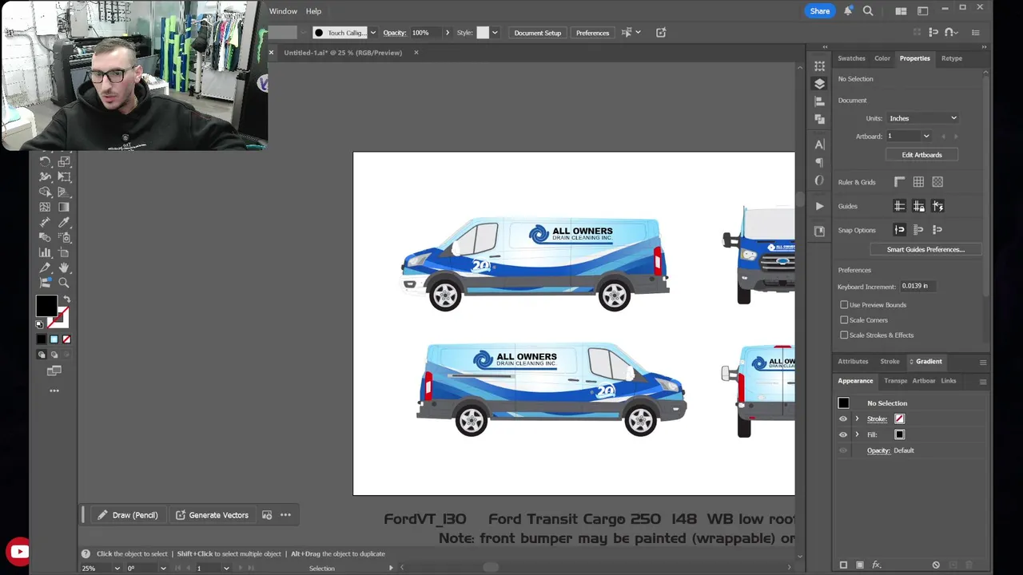
Task: Toggle Fill visibility eye in Appearance
Action: [842, 435]
